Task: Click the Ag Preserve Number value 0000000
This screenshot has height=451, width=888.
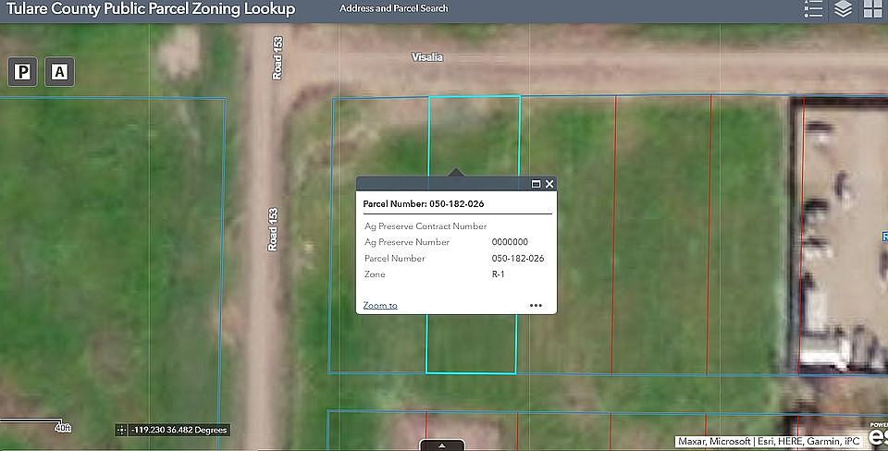Action: [x=510, y=242]
